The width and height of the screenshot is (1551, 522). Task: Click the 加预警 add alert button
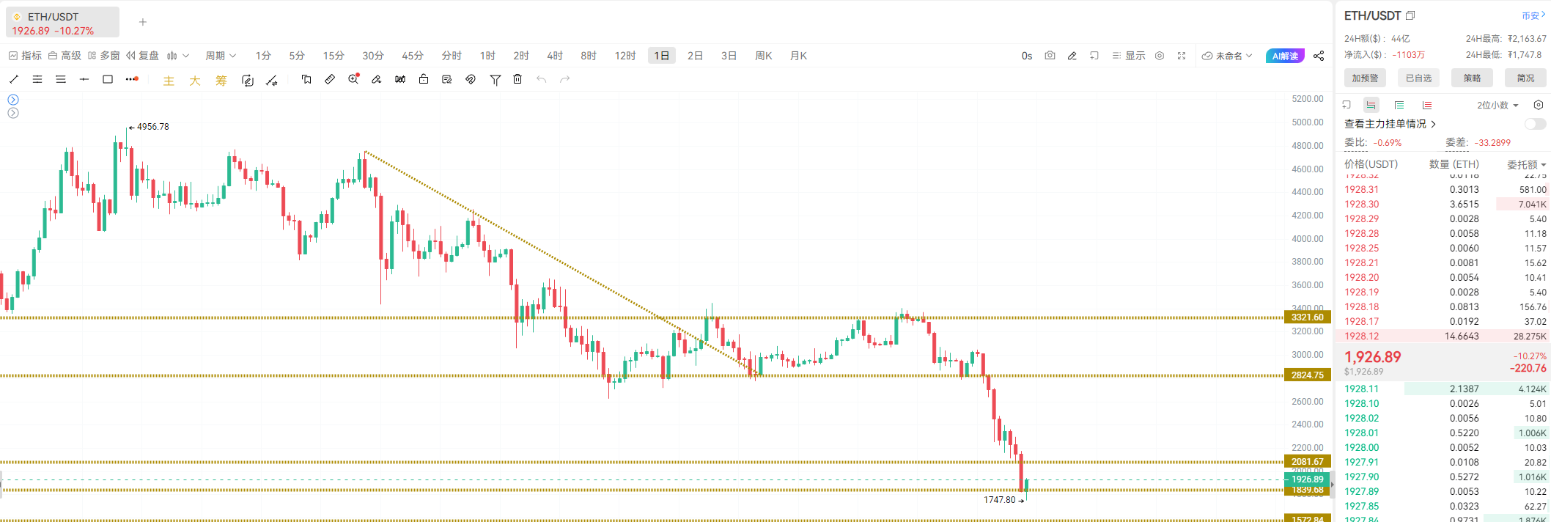pos(1365,78)
